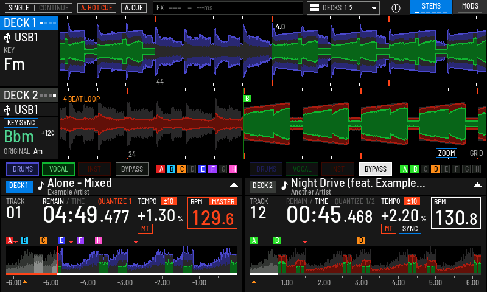This screenshot has width=487, height=292.
Task: Seek within Deck 1 overview progress bar
Action: [x=122, y=274]
